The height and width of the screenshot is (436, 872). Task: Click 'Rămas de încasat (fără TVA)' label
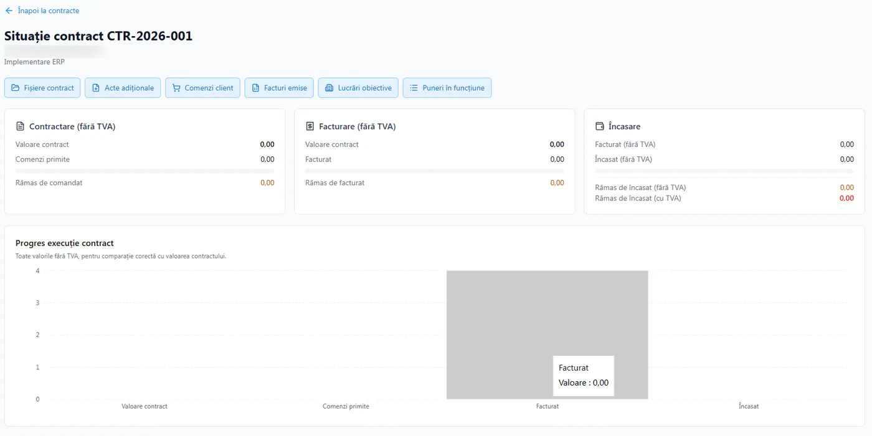(640, 187)
